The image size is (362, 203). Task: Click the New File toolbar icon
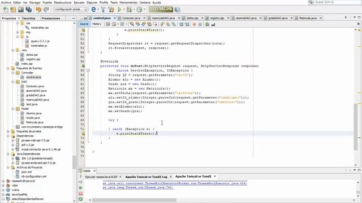[x=6, y=10]
